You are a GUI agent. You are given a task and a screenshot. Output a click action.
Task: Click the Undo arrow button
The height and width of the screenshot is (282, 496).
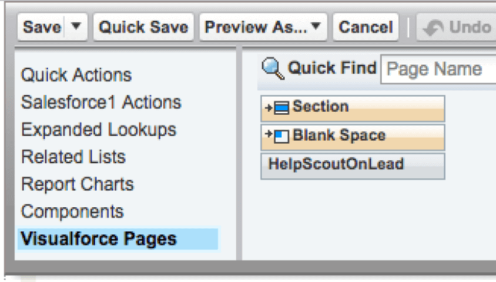(455, 27)
